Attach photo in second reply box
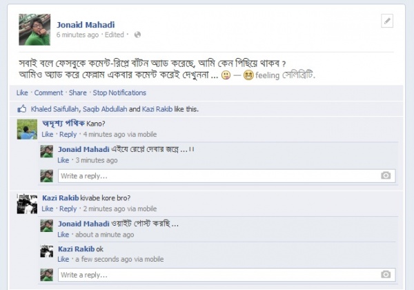This screenshot has height=290, width=414. tap(386, 275)
